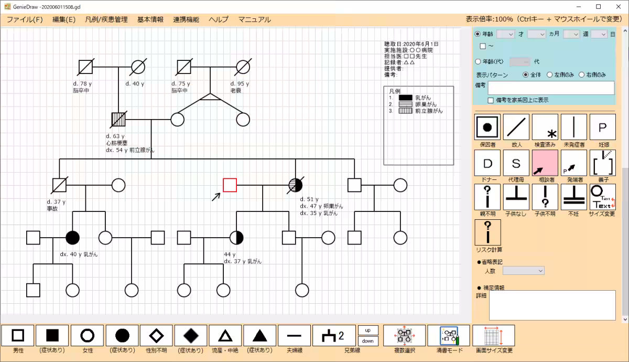The width and height of the screenshot is (629, 362).
Task: Choose the 子供なし no children symbol
Action: [516, 197]
